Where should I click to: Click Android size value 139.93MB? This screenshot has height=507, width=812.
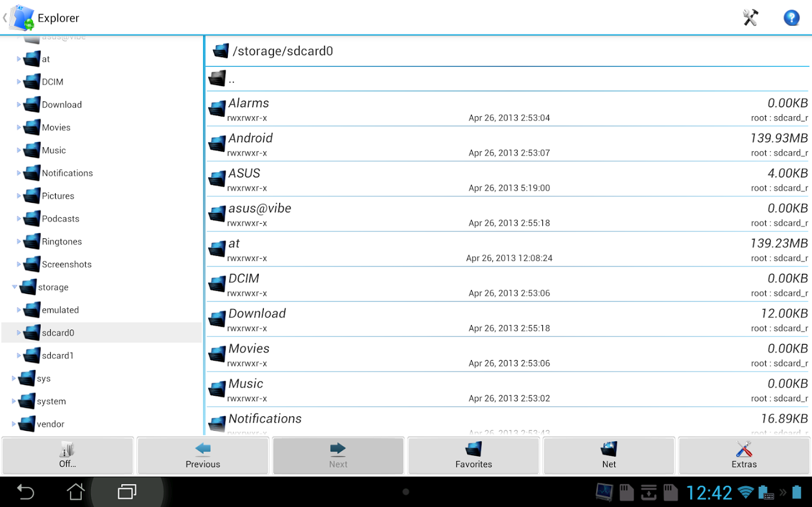779,138
